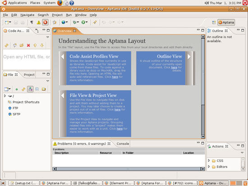Switch to the Console tab

(x=123, y=144)
